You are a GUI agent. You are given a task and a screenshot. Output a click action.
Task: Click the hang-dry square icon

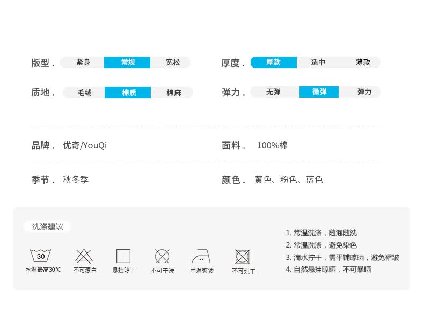[x=123, y=256]
